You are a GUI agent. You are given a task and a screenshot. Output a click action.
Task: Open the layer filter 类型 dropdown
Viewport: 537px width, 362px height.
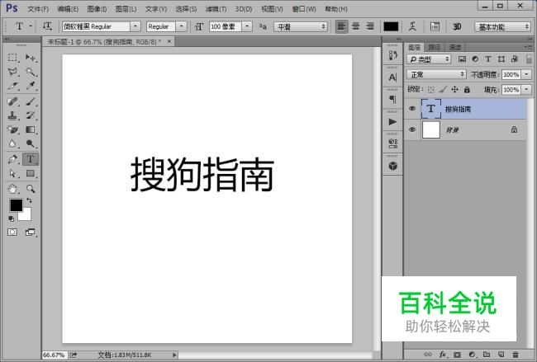[x=429, y=59]
